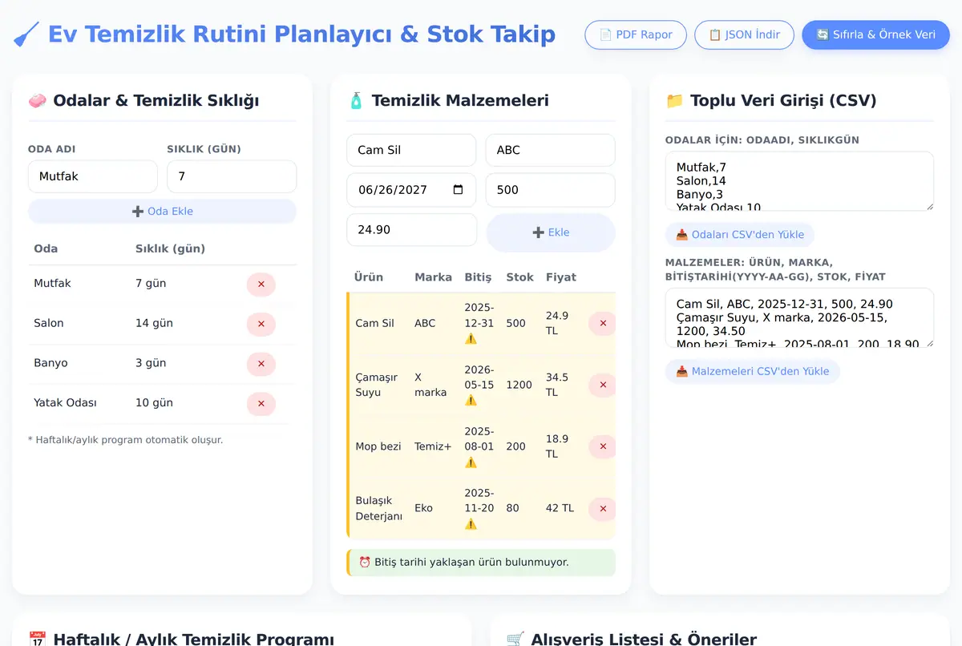
Task: Delete the Cam Sil product row
Action: point(602,324)
